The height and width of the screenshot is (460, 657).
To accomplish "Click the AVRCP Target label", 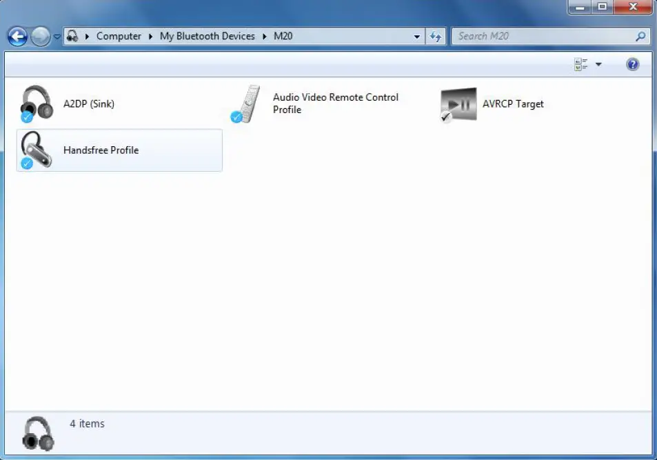I will 513,103.
